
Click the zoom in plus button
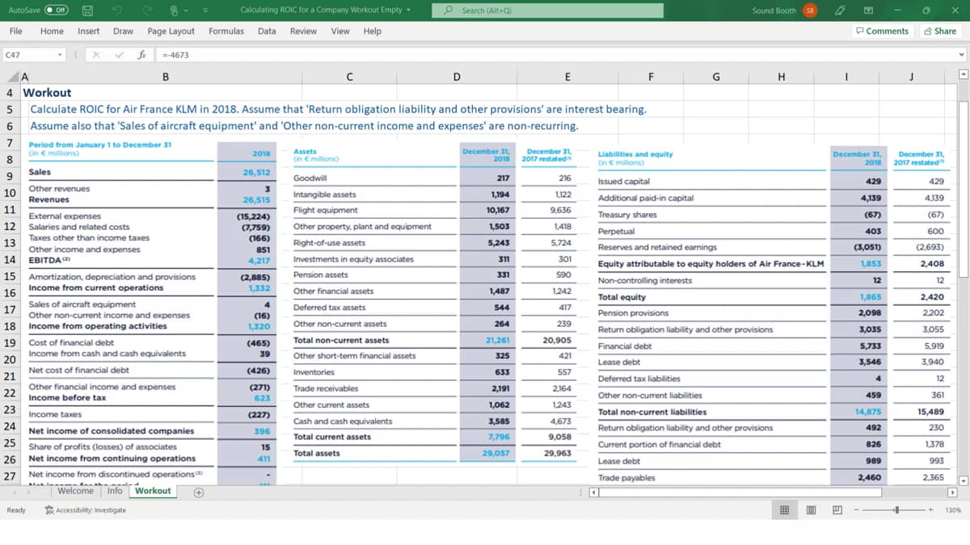[930, 510]
